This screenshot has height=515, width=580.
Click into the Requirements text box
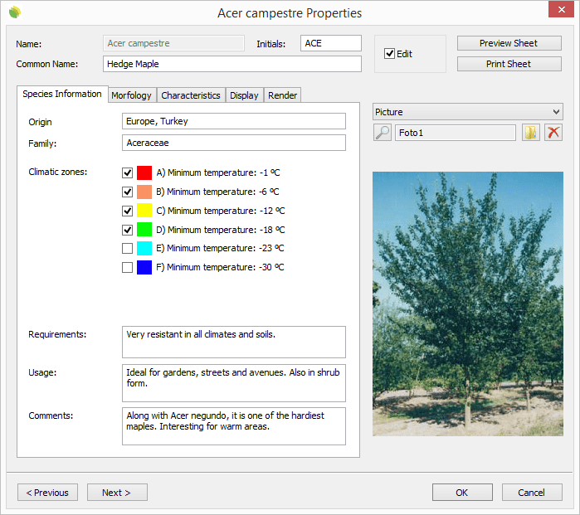(234, 342)
